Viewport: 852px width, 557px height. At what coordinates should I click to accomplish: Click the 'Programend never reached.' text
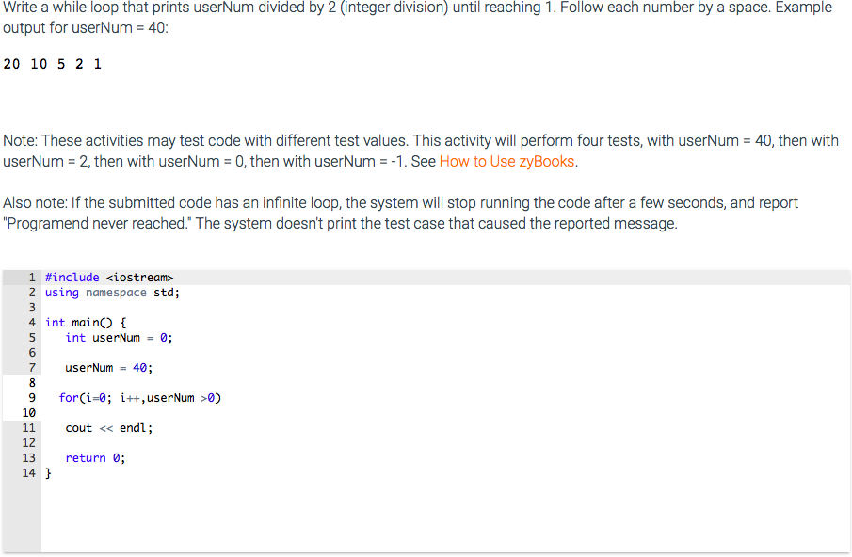point(97,224)
